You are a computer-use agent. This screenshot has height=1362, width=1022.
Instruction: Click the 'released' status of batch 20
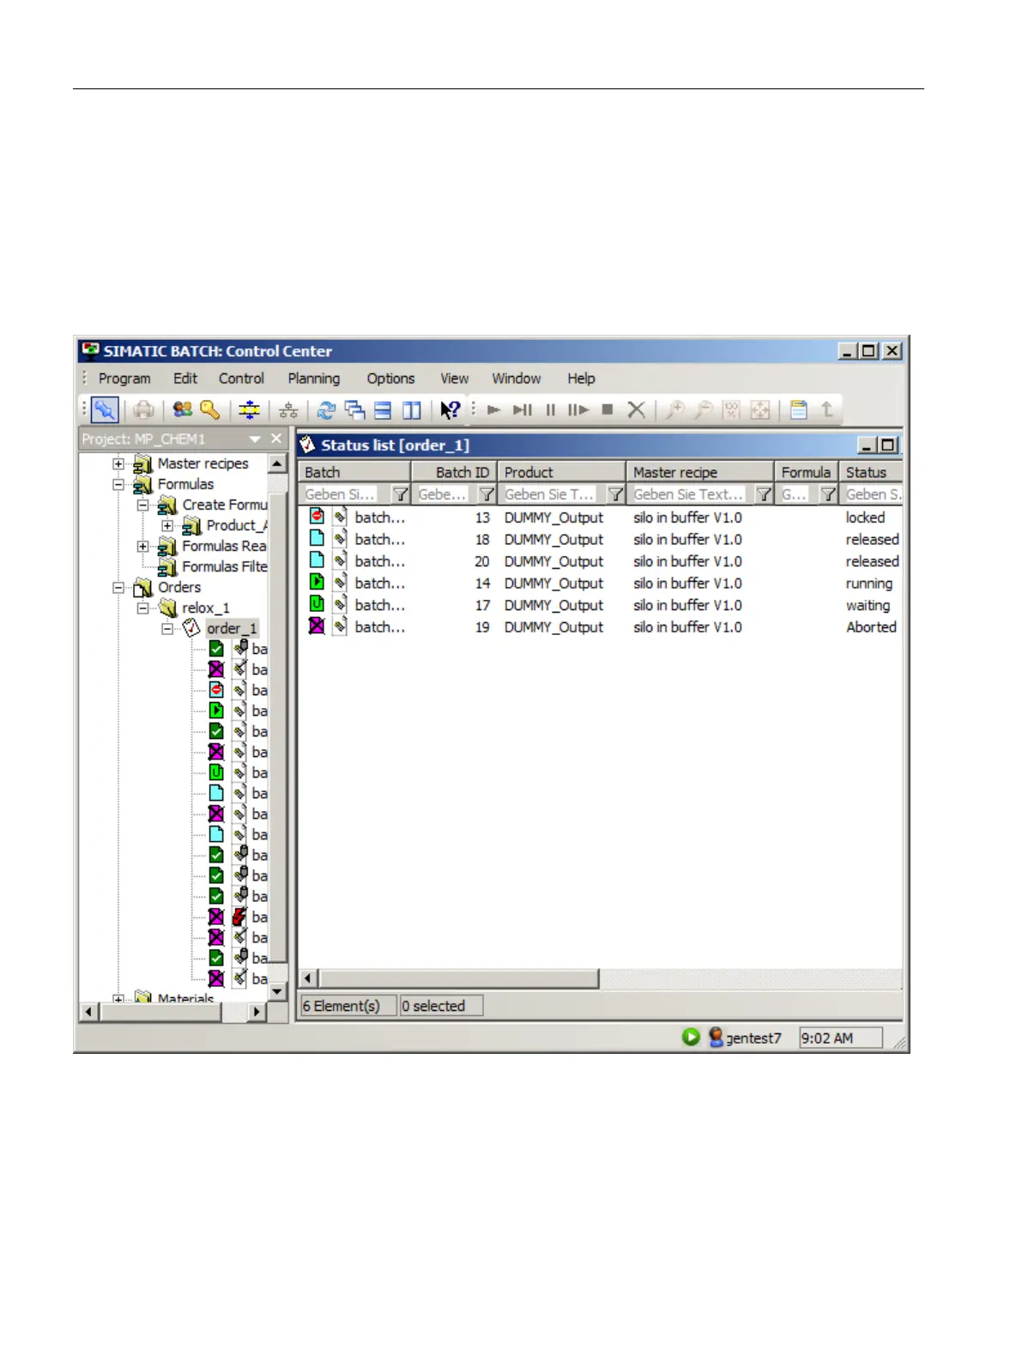coord(872,561)
